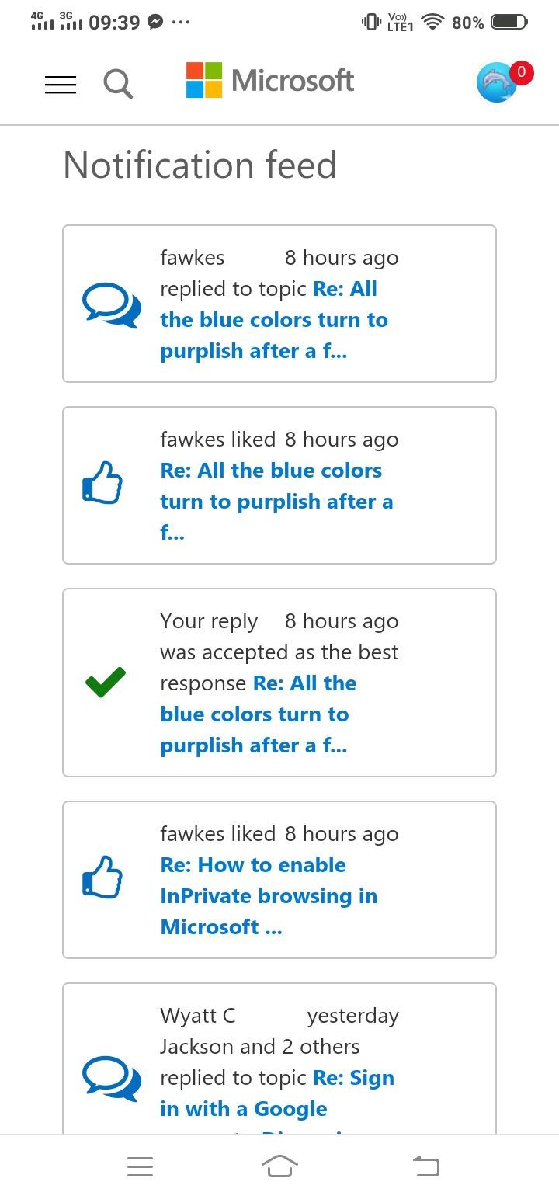
Task: Open the bottom navigation menu icon
Action: (x=140, y=1166)
